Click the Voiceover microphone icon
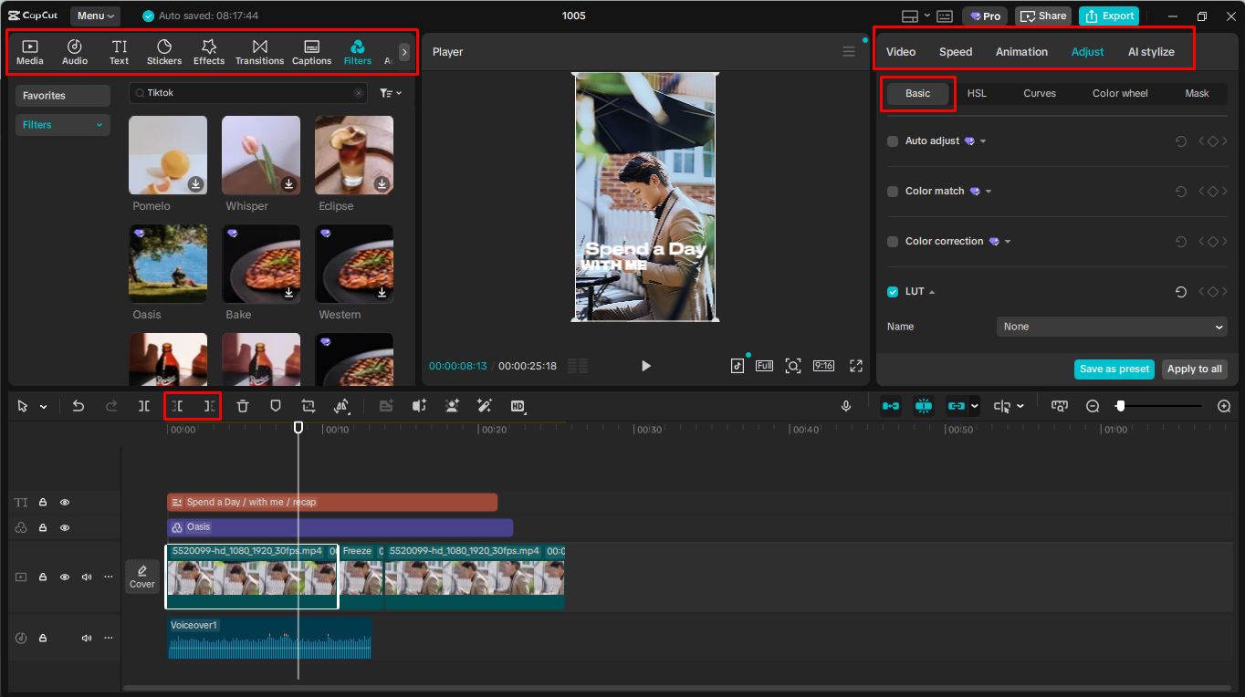The image size is (1245, 697). pyautogui.click(x=845, y=406)
